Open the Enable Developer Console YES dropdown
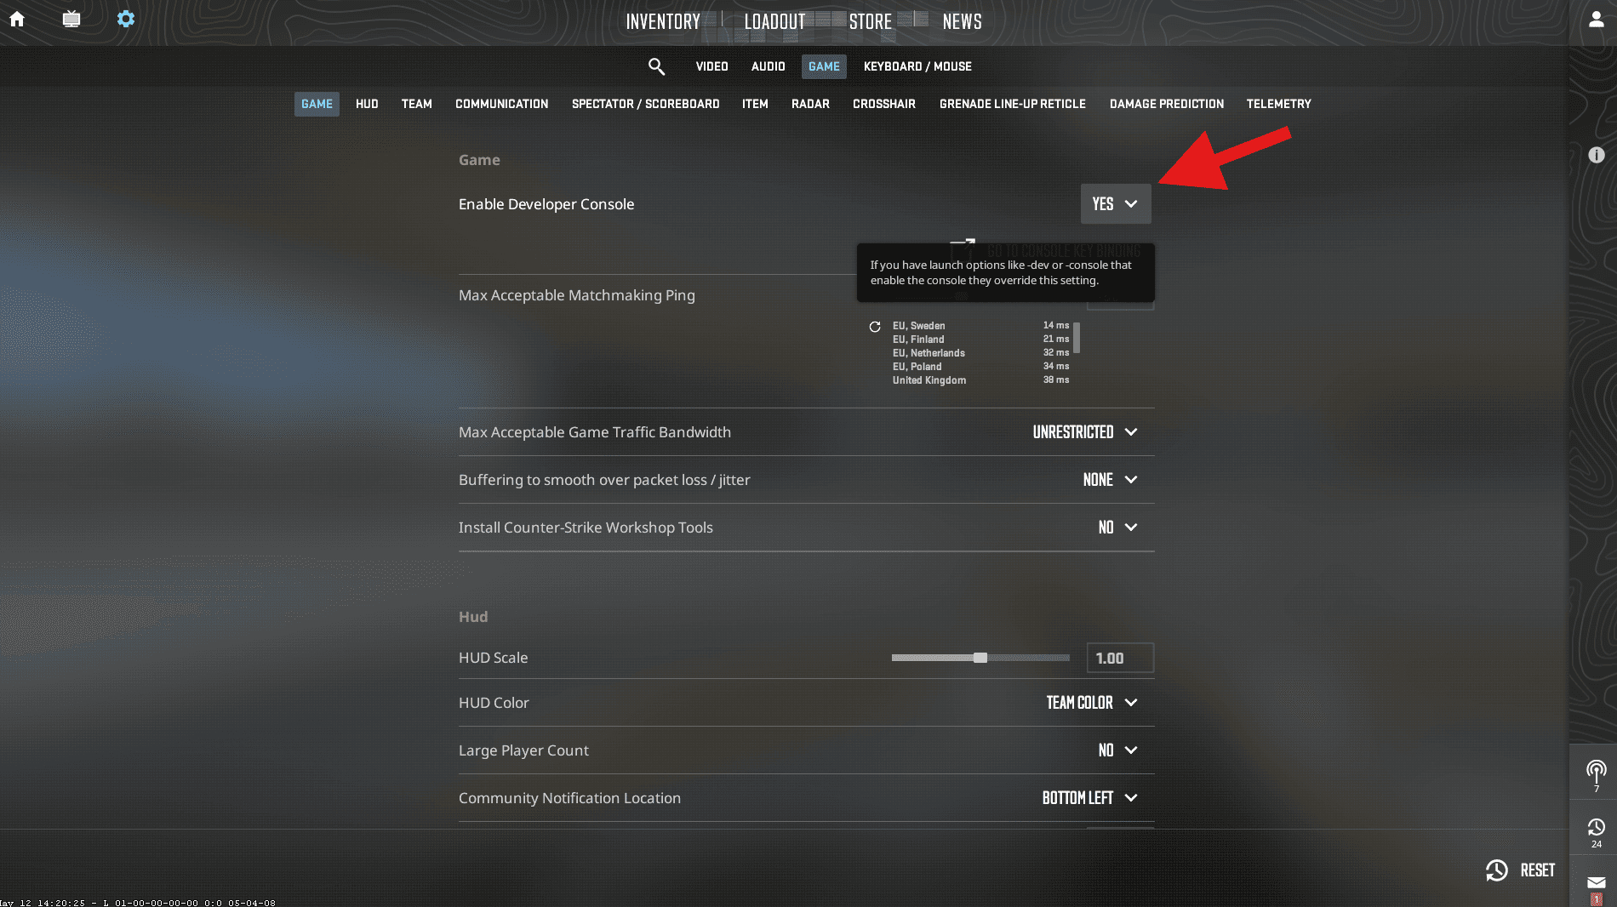The height and width of the screenshot is (907, 1617). click(1115, 203)
